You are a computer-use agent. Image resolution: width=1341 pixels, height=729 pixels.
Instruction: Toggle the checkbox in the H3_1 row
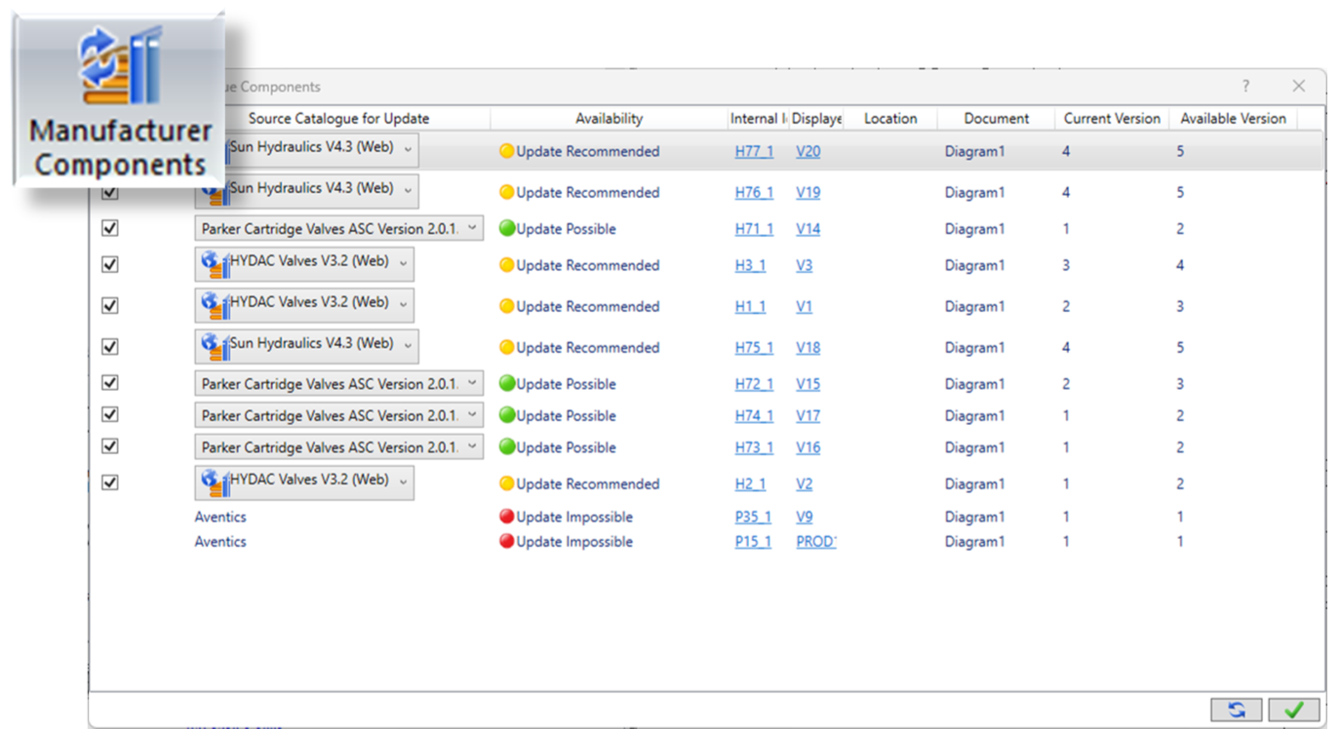110,264
